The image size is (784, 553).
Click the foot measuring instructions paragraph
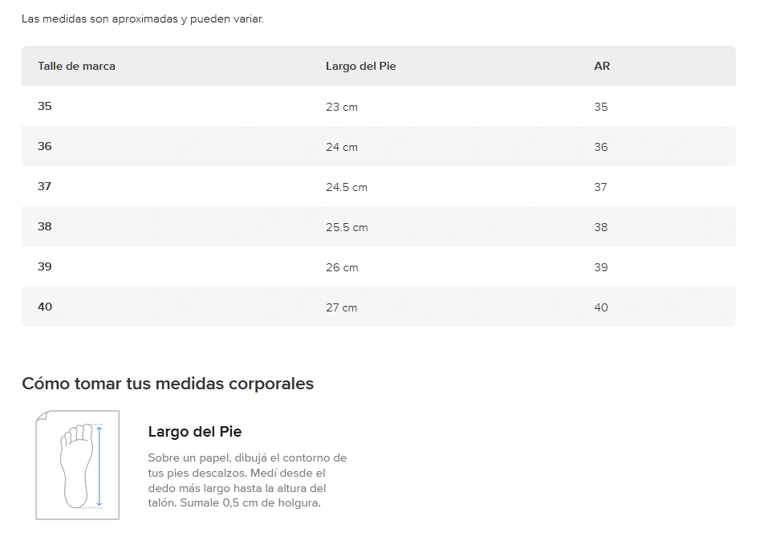tap(247, 480)
